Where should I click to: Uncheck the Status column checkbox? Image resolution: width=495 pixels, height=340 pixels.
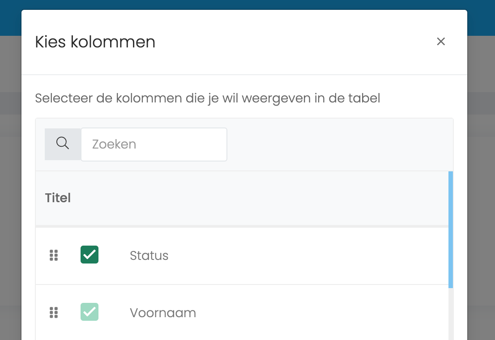click(90, 255)
